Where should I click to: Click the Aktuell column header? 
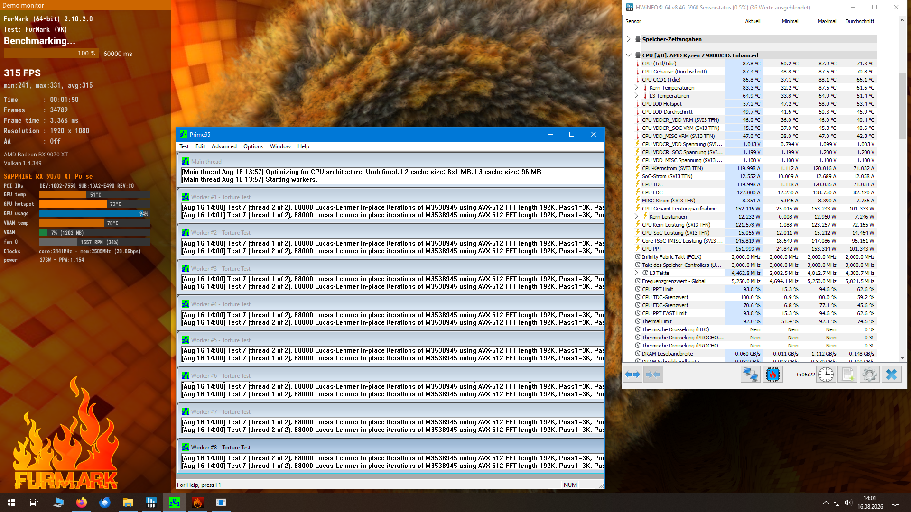(744, 21)
